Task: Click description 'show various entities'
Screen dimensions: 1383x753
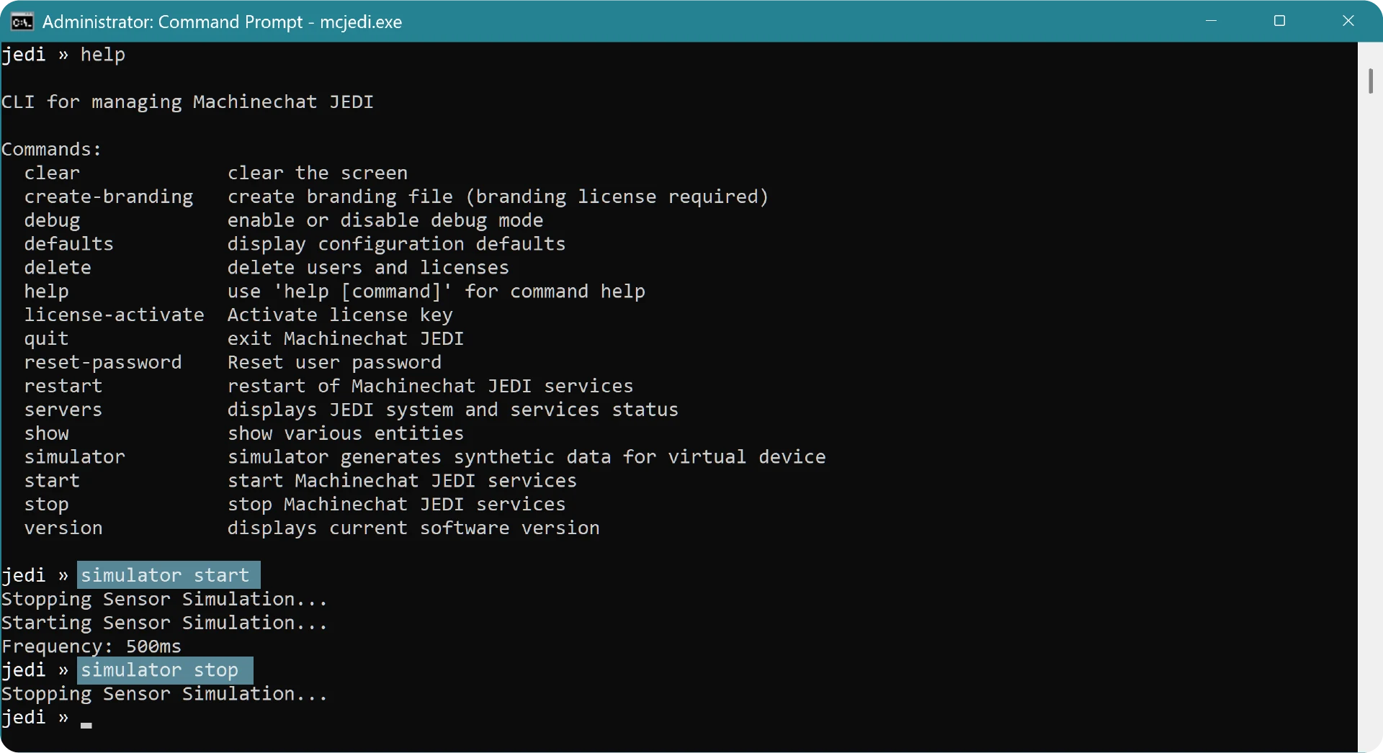Action: (346, 433)
